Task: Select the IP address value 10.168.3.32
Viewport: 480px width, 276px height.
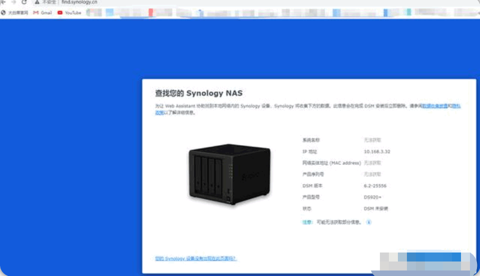Action: point(377,151)
